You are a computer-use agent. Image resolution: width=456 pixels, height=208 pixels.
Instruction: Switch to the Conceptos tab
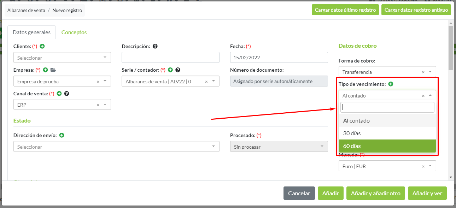tap(74, 32)
